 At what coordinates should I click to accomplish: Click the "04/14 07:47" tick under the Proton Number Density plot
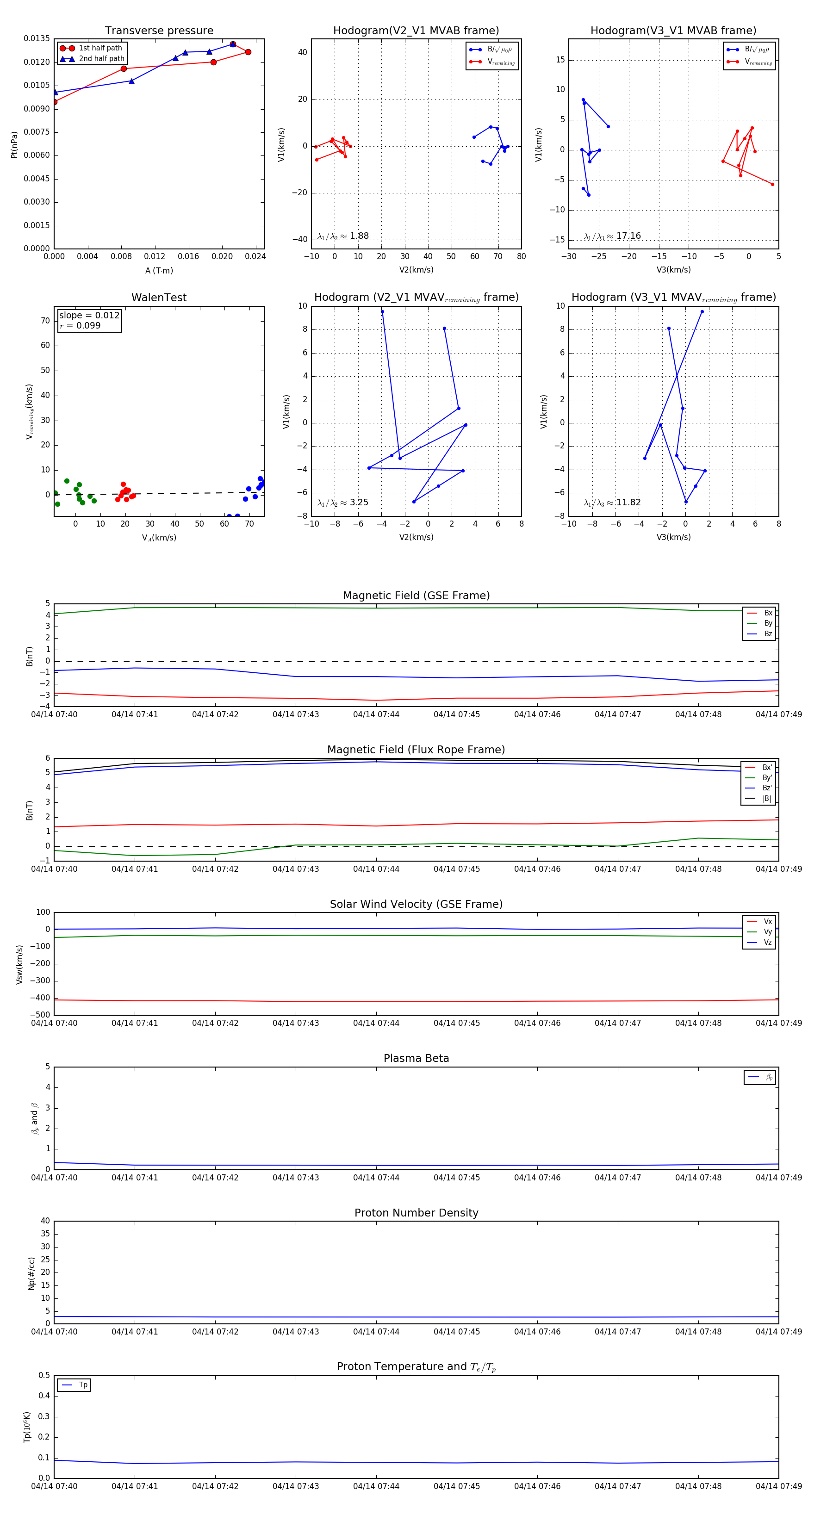(618, 1332)
